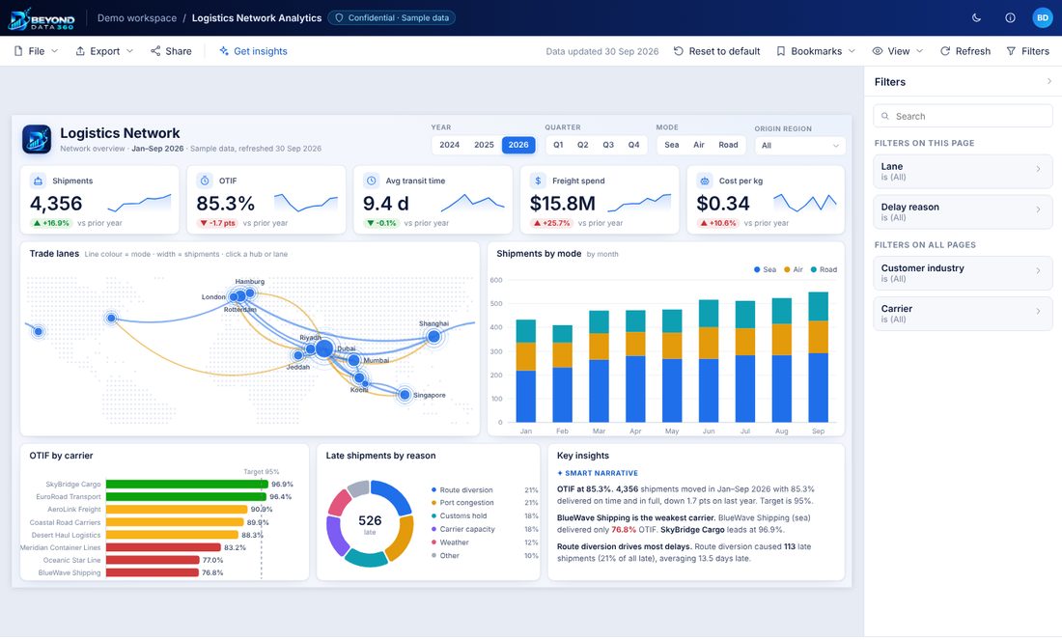Filter by quarter Q1
The height and width of the screenshot is (640, 1062).
(558, 145)
